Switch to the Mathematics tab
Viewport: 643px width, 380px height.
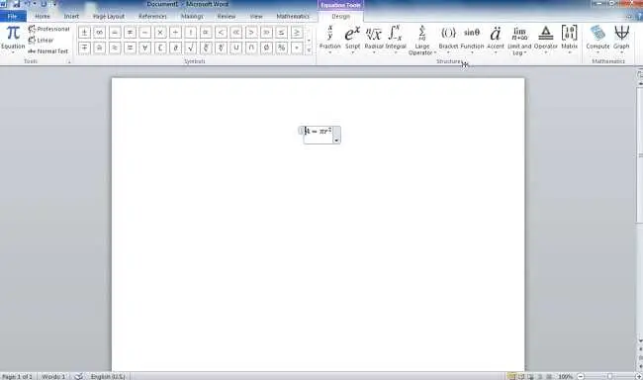point(293,17)
